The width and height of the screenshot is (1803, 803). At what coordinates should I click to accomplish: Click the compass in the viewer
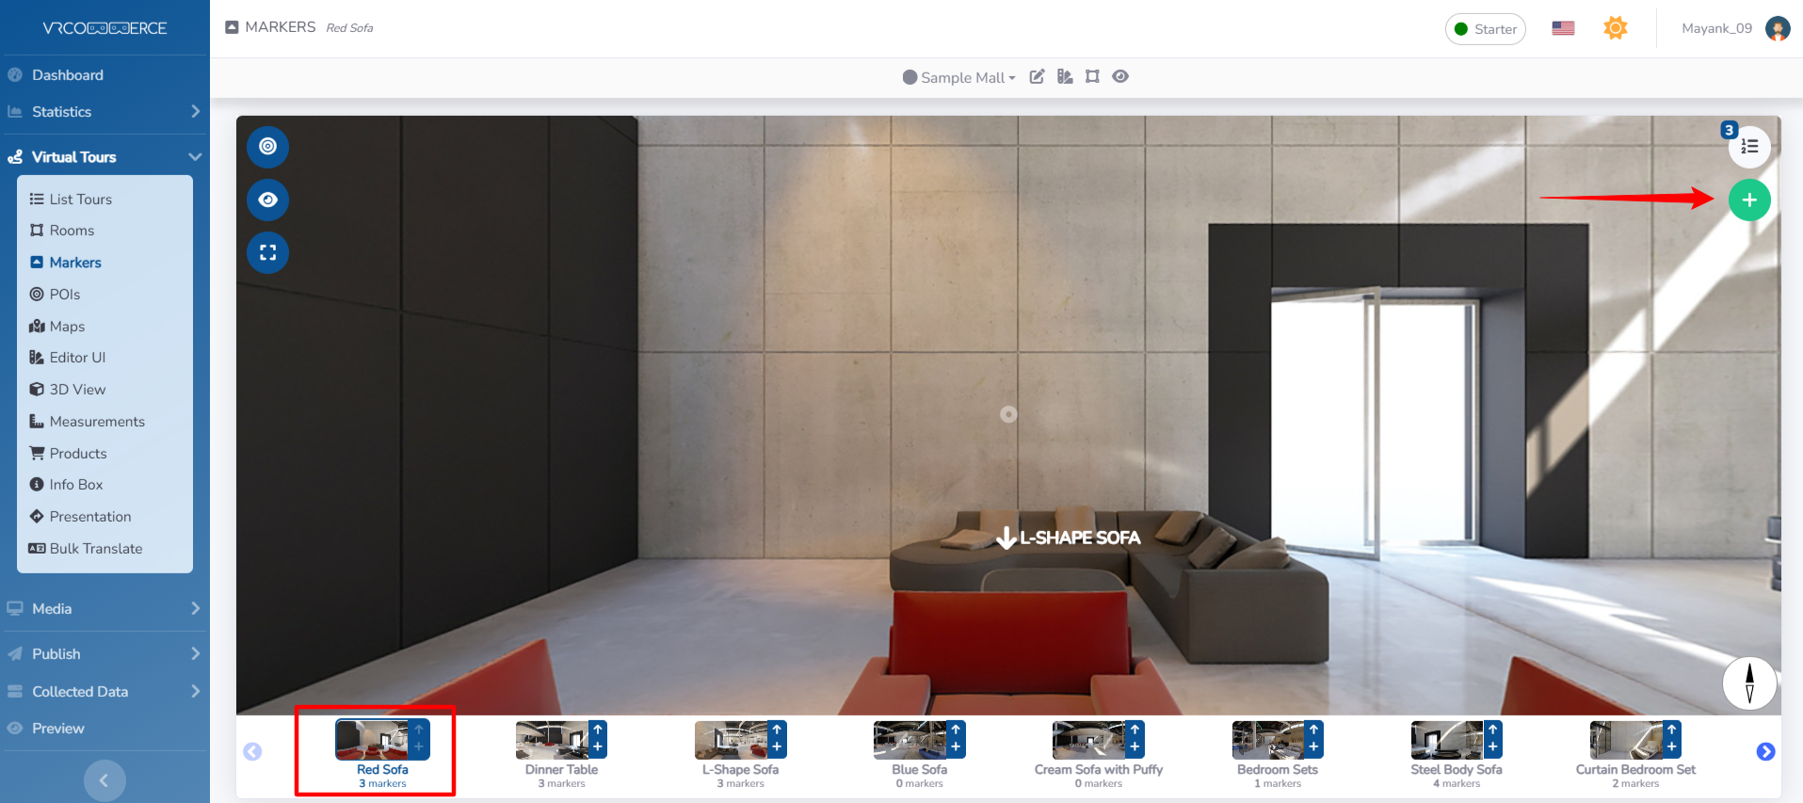click(1748, 683)
